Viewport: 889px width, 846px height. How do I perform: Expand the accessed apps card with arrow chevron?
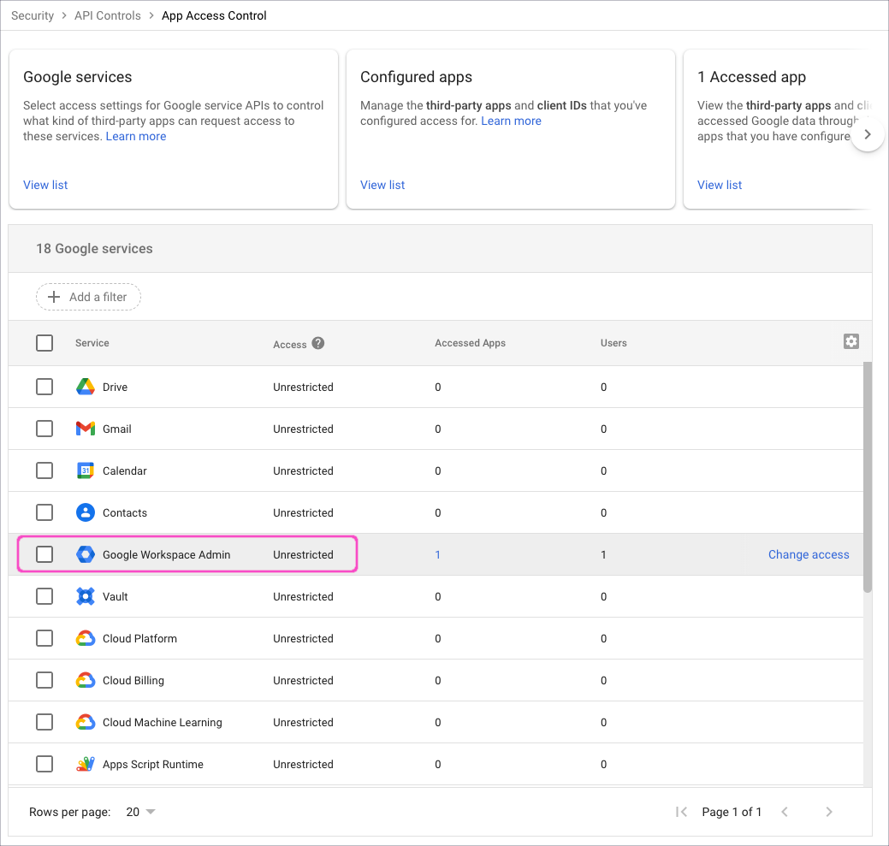pyautogui.click(x=868, y=134)
